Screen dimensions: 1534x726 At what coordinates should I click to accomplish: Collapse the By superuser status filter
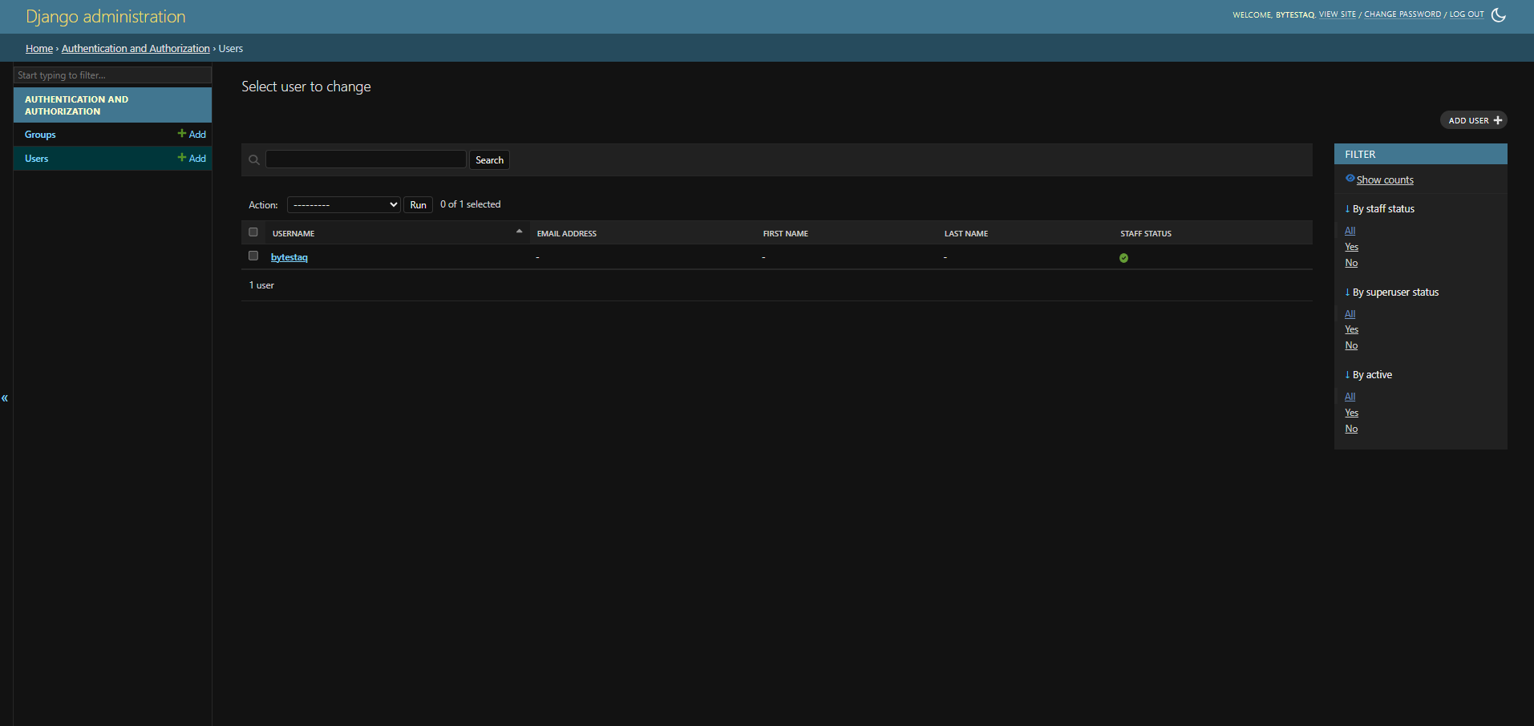[1391, 292]
